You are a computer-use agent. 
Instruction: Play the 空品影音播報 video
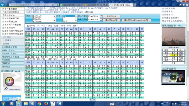pos(173,77)
